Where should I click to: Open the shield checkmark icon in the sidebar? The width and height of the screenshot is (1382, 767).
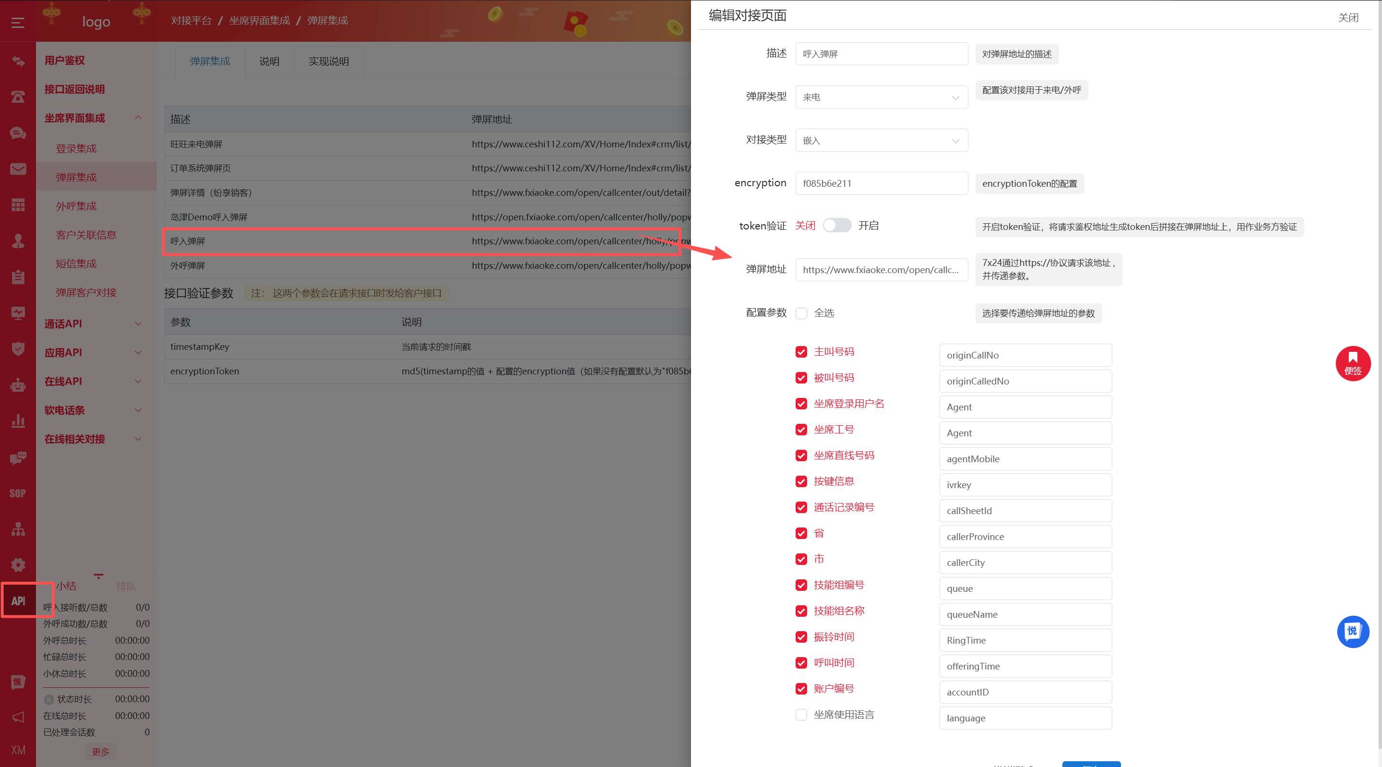coord(18,349)
